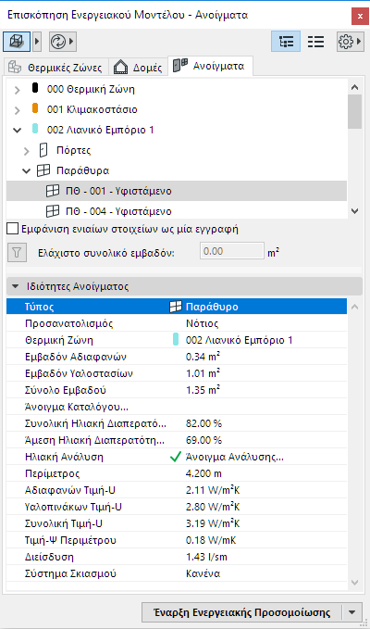The width and height of the screenshot is (370, 629).
Task: Click the green solar analysis checkmark
Action: click(x=176, y=457)
